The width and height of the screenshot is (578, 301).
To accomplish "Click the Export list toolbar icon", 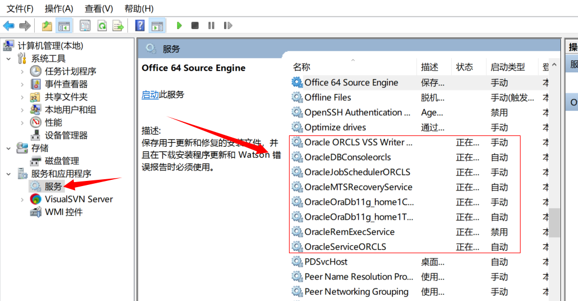I will pos(118,26).
